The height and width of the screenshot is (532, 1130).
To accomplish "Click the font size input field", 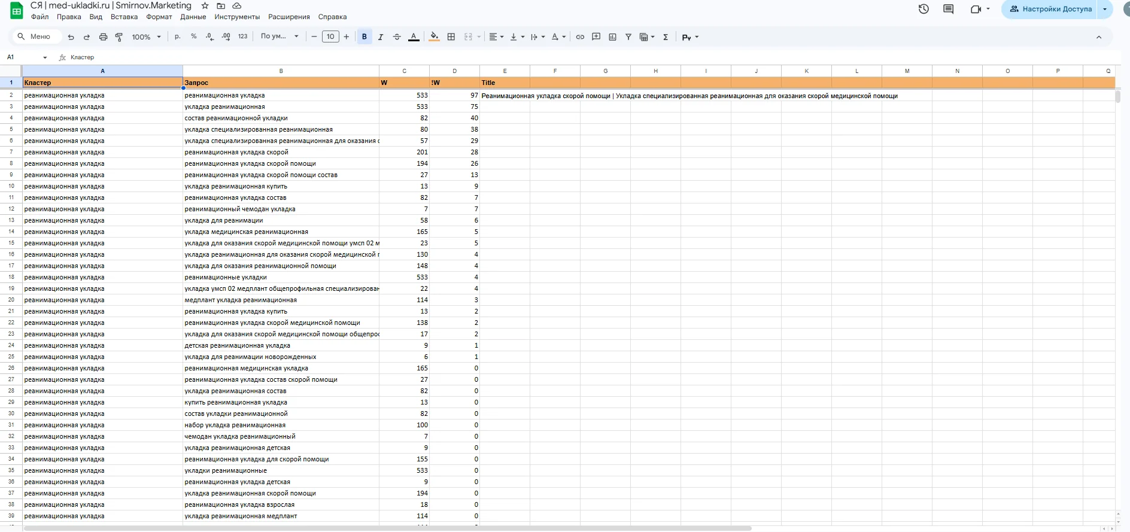I will pyautogui.click(x=330, y=37).
